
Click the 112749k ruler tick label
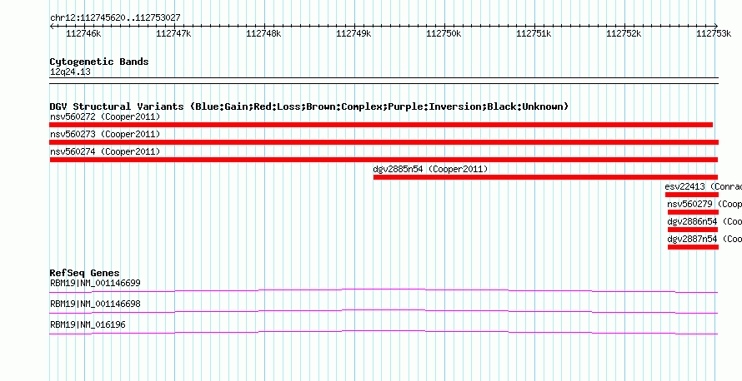354,33
